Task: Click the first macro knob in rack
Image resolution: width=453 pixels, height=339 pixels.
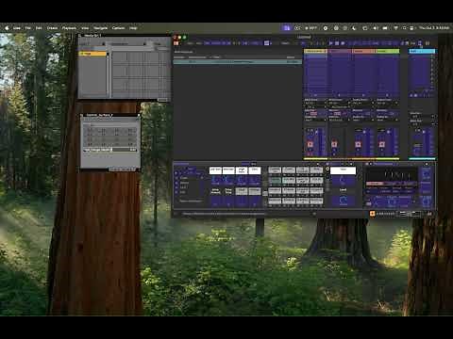Action: pyautogui.click(x=215, y=180)
